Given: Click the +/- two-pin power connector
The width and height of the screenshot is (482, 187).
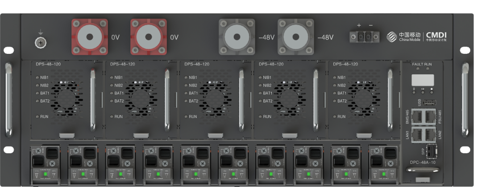Looking at the screenshot, I should (365, 37).
